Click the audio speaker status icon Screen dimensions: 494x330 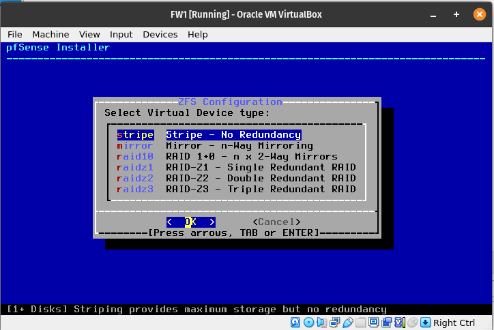click(x=321, y=322)
